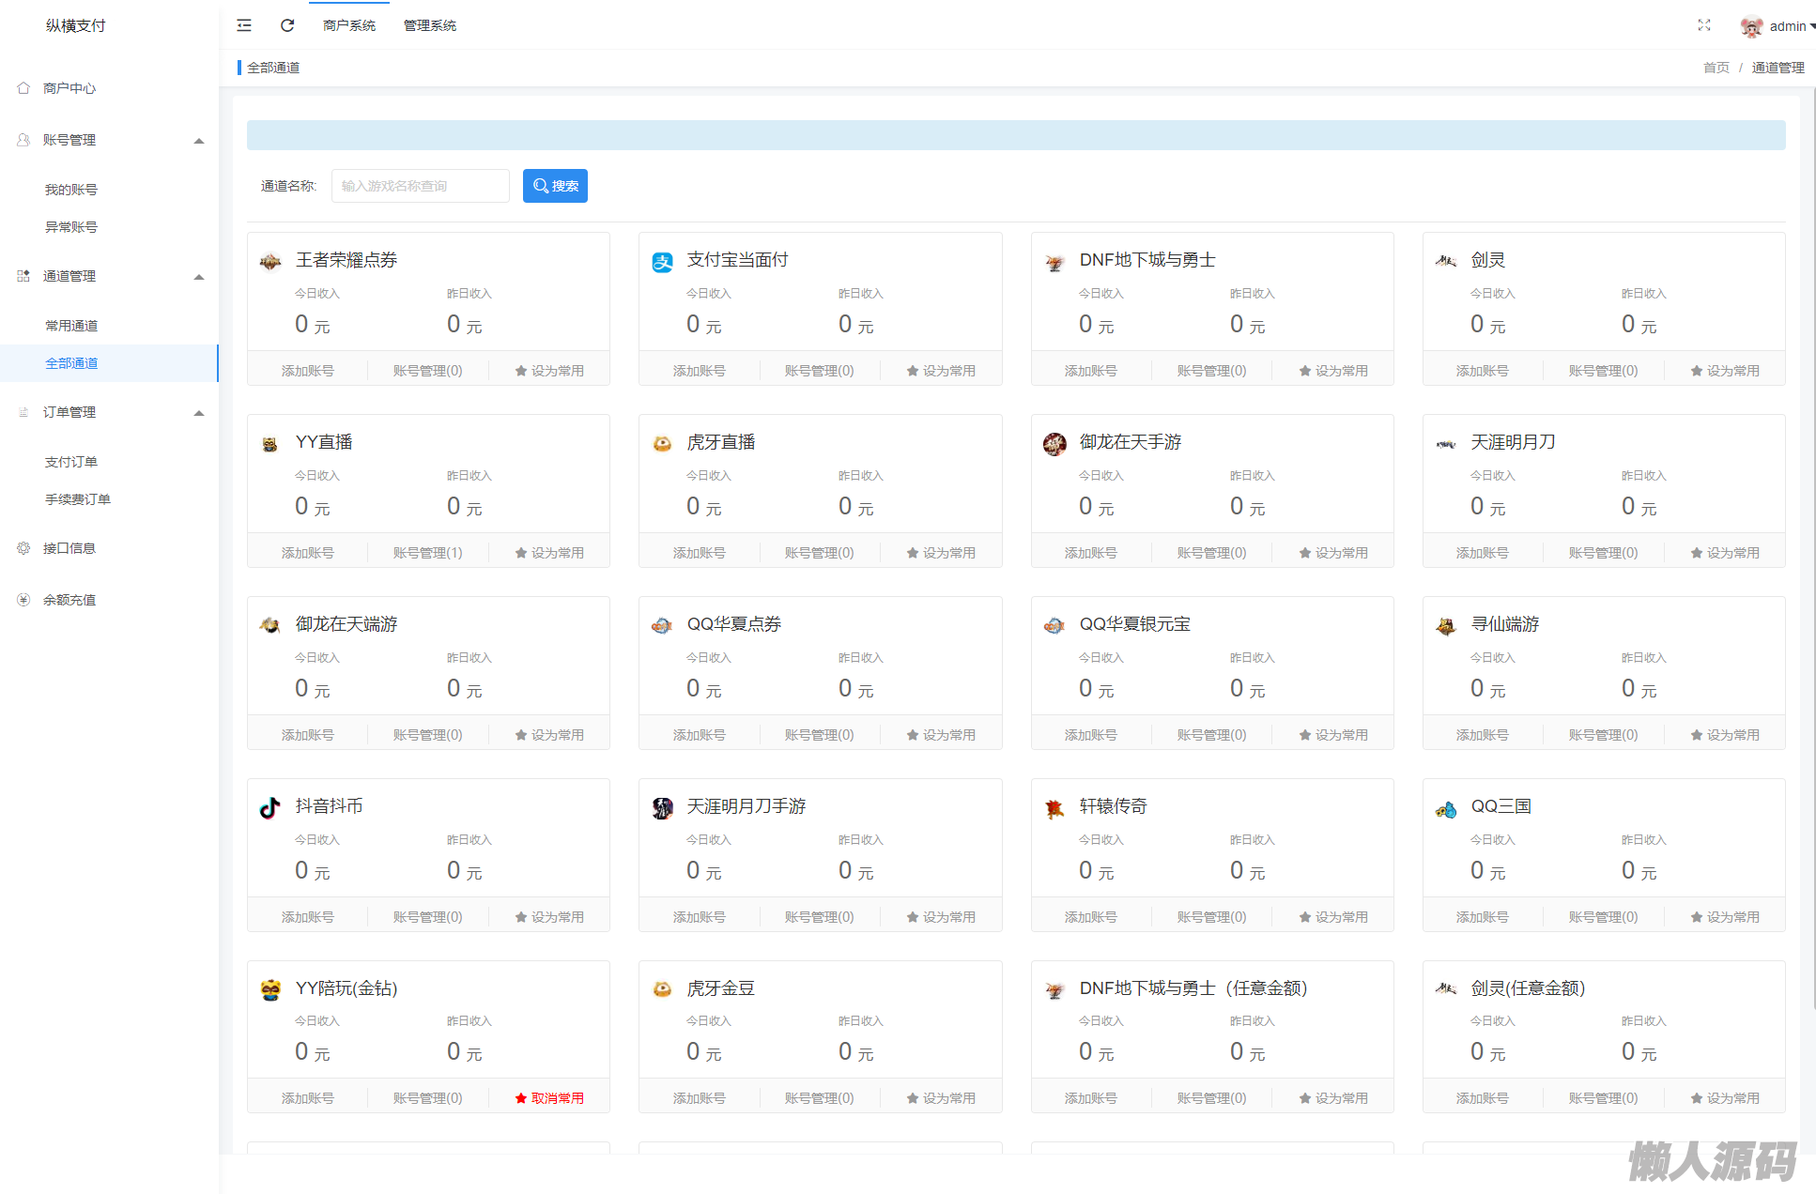Switch to the 管理系统 top tab

point(429,25)
